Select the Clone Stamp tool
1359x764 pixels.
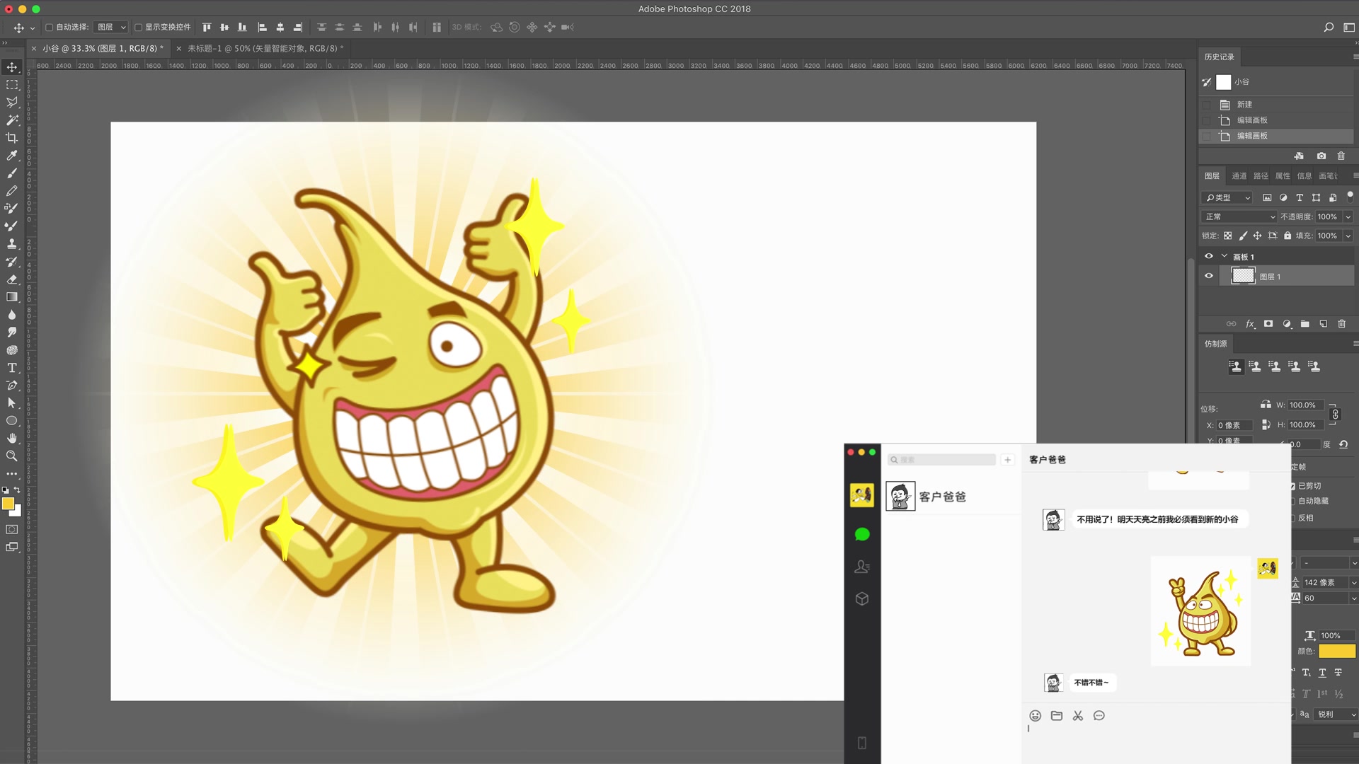pyautogui.click(x=12, y=244)
